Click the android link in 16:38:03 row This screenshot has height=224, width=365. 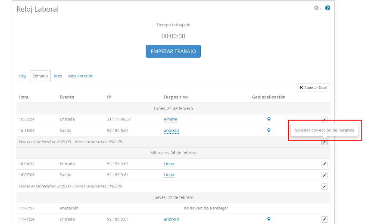tap(171, 130)
